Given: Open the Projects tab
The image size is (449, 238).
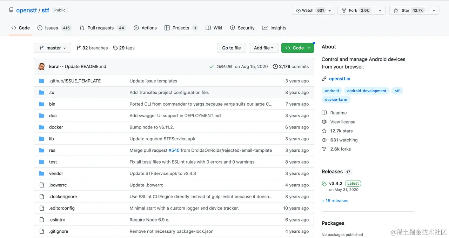Looking at the screenshot, I should (181, 28).
